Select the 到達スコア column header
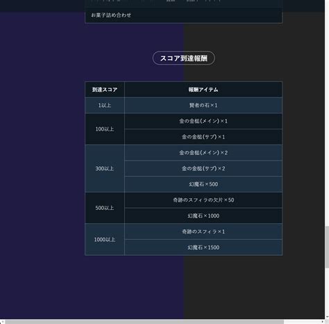Image resolution: width=329 pixels, height=324 pixels. point(105,90)
